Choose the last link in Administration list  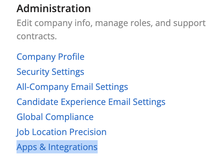tap(57, 147)
